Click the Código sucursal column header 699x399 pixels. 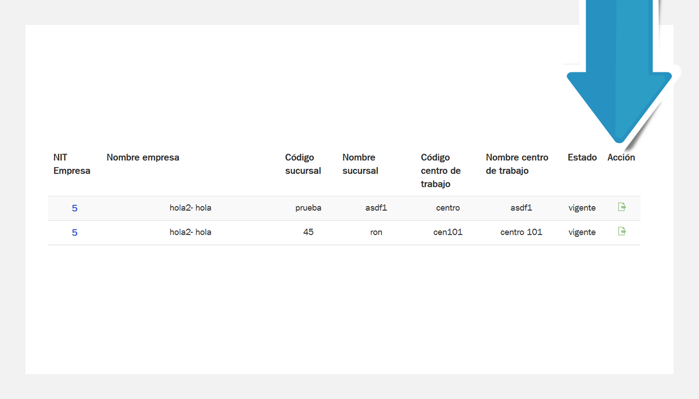tap(303, 164)
